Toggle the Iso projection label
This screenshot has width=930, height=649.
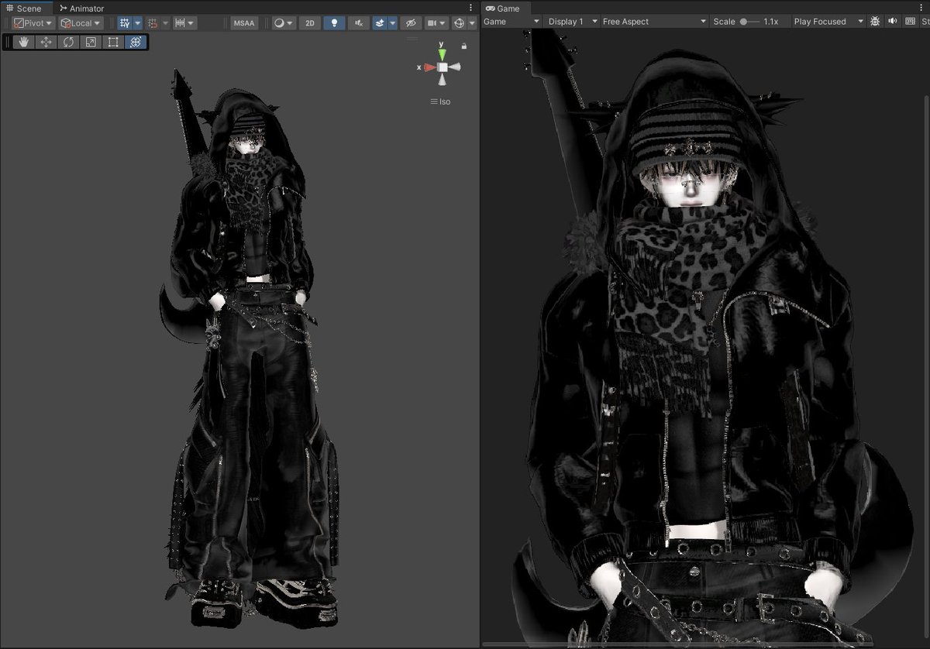click(x=440, y=101)
